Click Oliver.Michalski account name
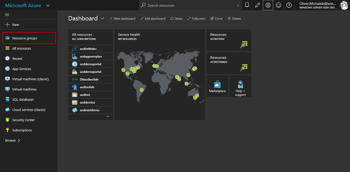 pos(318,4)
